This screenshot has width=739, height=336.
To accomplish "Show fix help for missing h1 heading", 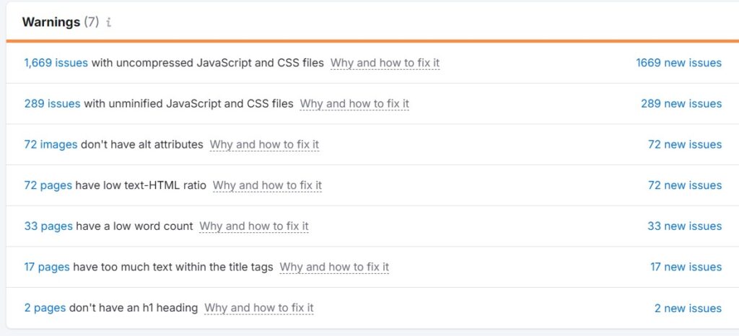I will tap(259, 308).
